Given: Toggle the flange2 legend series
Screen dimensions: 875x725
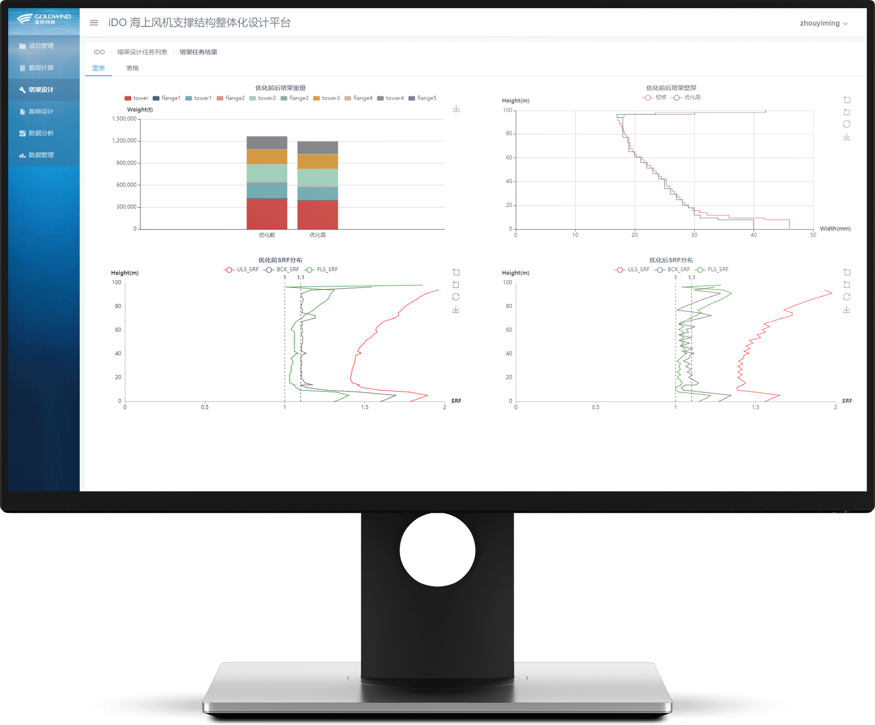Looking at the screenshot, I should click(x=230, y=98).
